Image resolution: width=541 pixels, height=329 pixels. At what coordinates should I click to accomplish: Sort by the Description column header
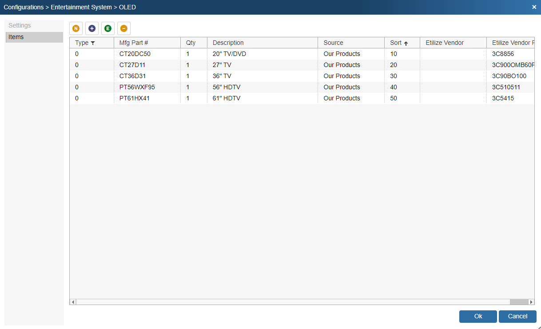228,43
